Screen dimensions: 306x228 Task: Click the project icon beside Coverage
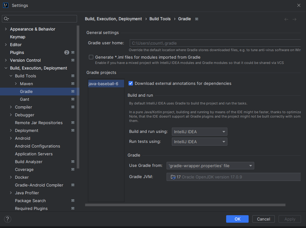click(73, 170)
